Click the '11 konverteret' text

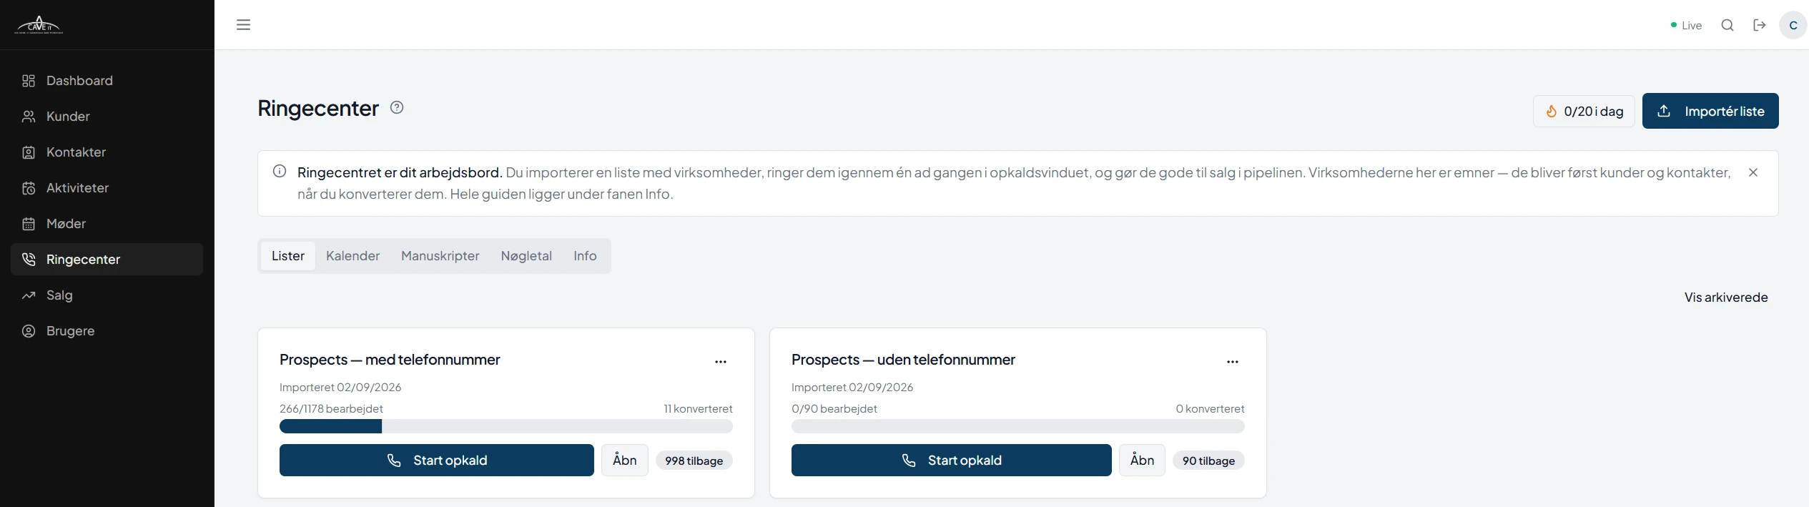(x=698, y=409)
